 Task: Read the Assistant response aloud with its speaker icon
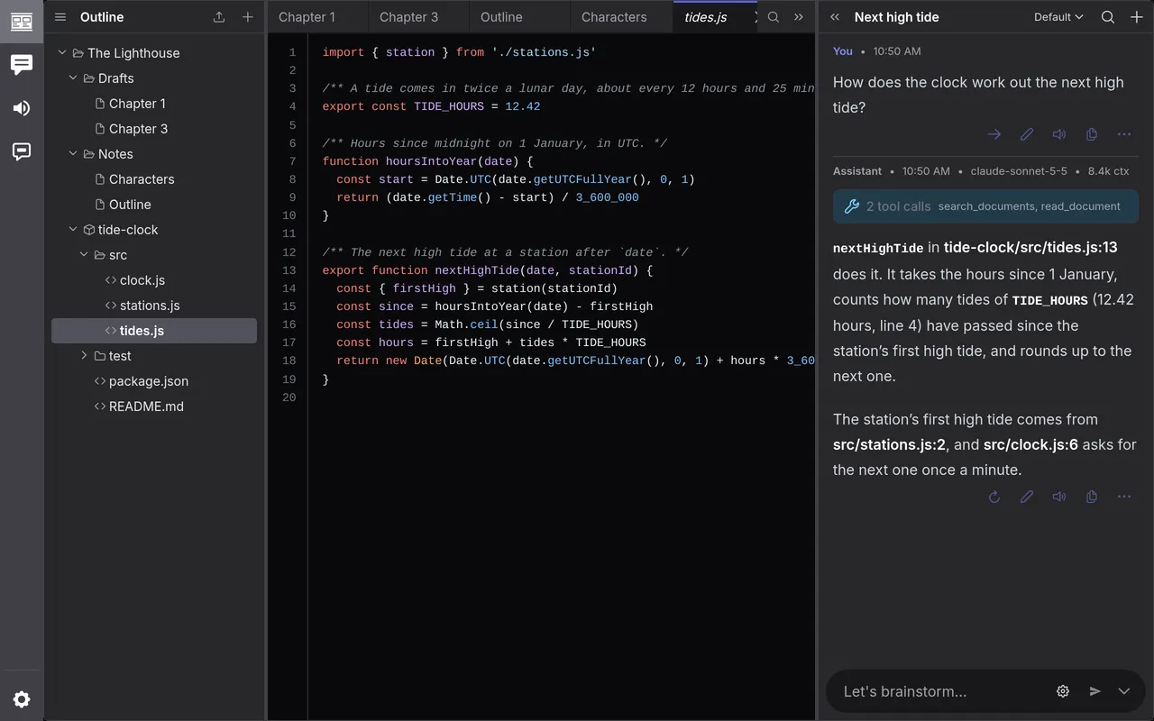[1059, 497]
